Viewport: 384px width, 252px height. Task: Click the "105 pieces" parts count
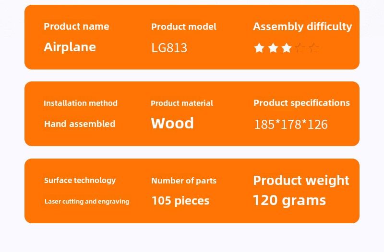point(180,200)
